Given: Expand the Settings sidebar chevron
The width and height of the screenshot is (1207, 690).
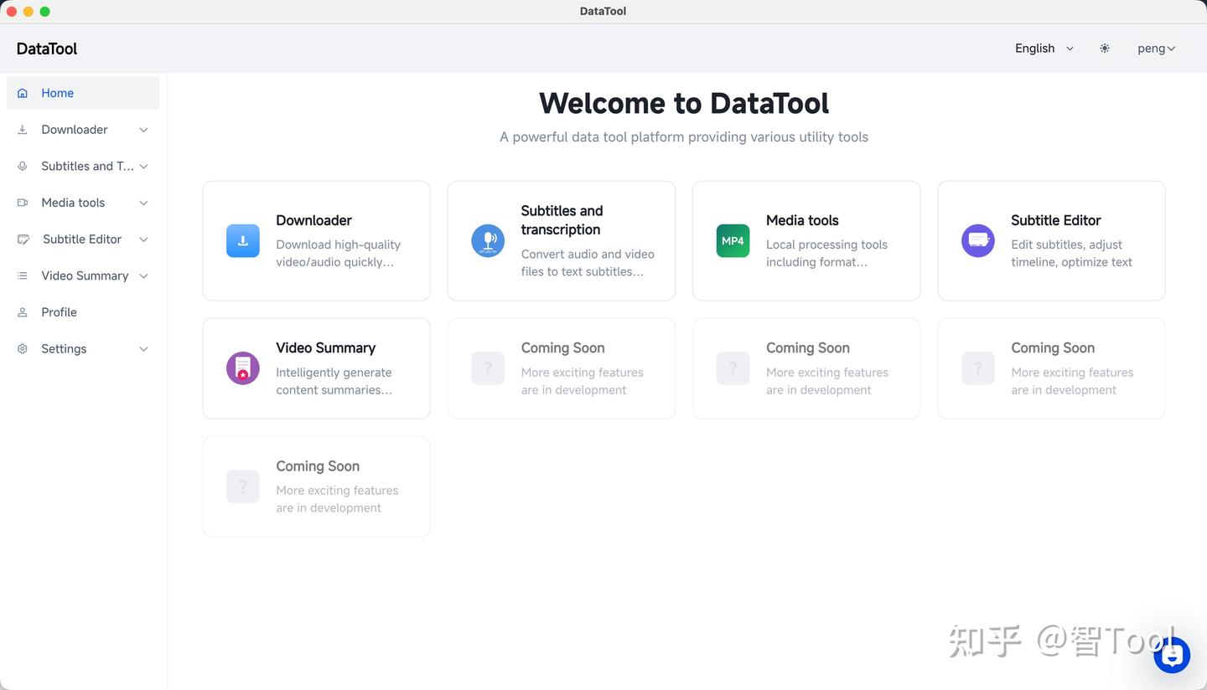Looking at the screenshot, I should coord(143,348).
